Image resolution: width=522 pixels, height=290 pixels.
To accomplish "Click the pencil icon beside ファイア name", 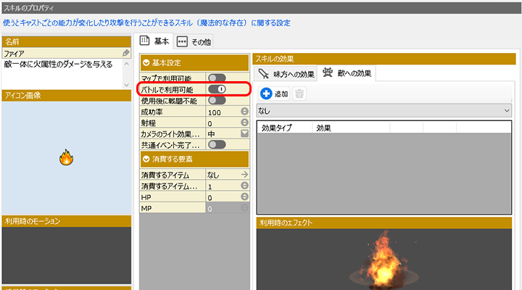I will click(x=126, y=53).
